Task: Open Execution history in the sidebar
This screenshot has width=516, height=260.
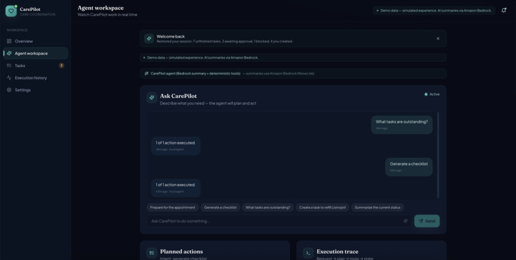Action: [x=36, y=78]
